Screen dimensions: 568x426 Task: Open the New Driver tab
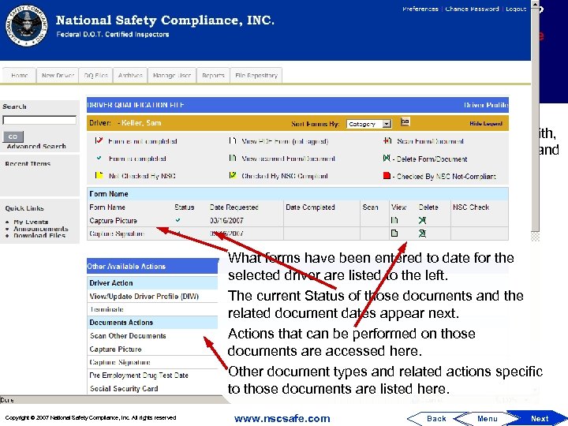tap(58, 76)
